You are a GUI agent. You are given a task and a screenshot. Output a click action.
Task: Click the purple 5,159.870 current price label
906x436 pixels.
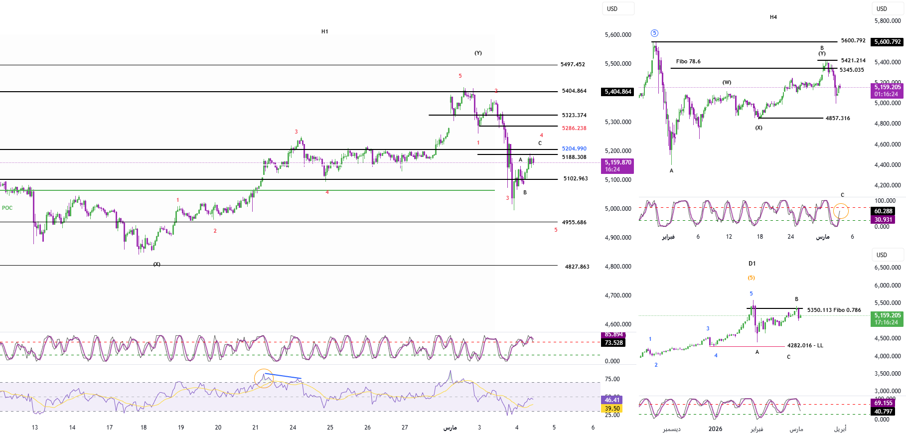(x=618, y=162)
